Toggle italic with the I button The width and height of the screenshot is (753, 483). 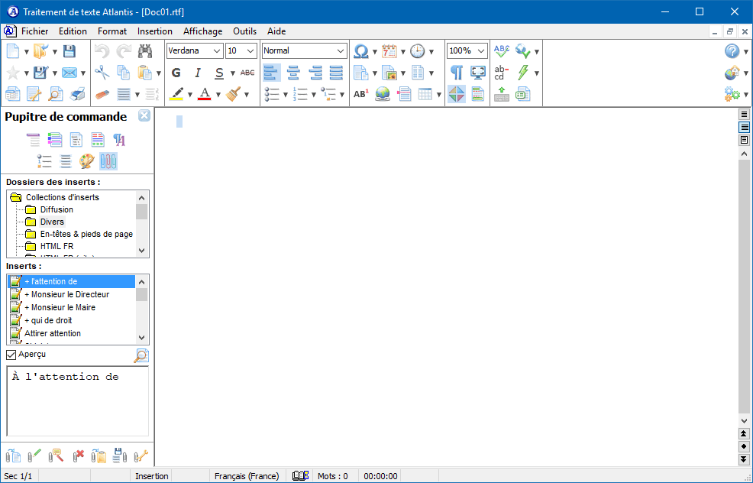pos(198,73)
